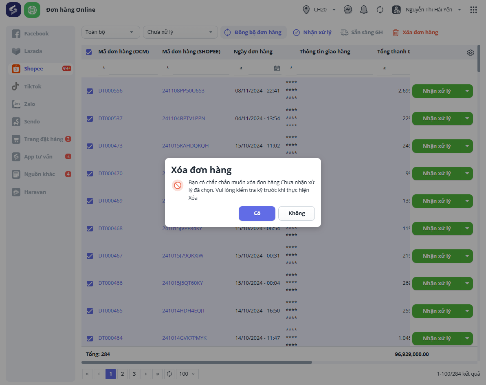Click the store location pin icon
This screenshot has width=486, height=385.
(306, 10)
